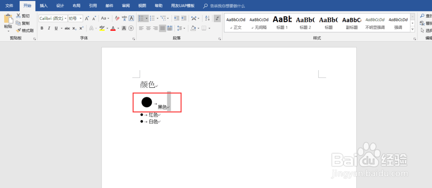Toggle italic formatting
Screen dimensions: 432x188
point(49,28)
